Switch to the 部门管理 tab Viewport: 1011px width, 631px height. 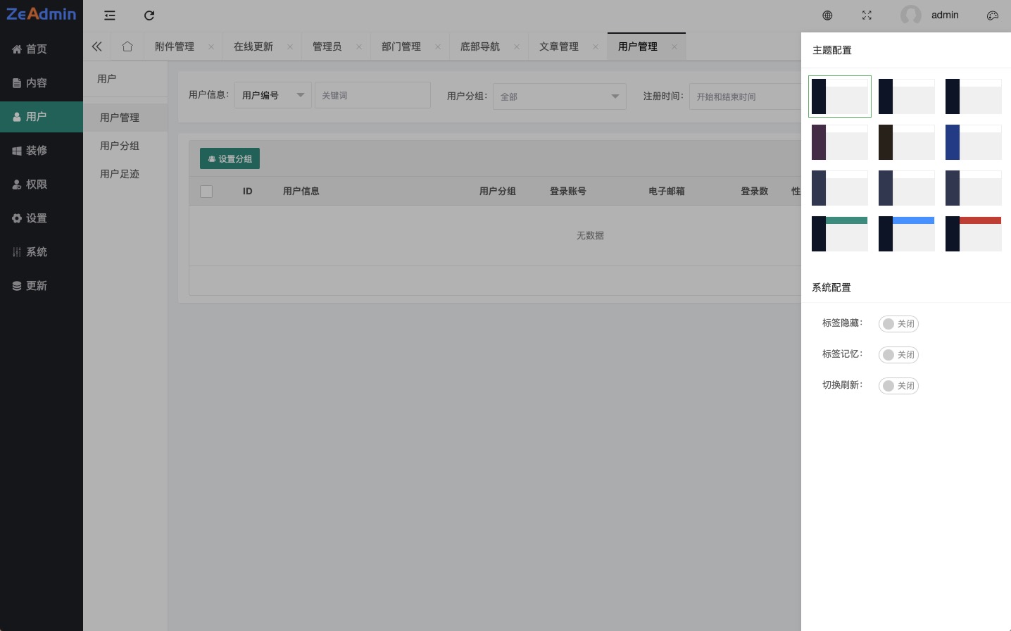401,46
